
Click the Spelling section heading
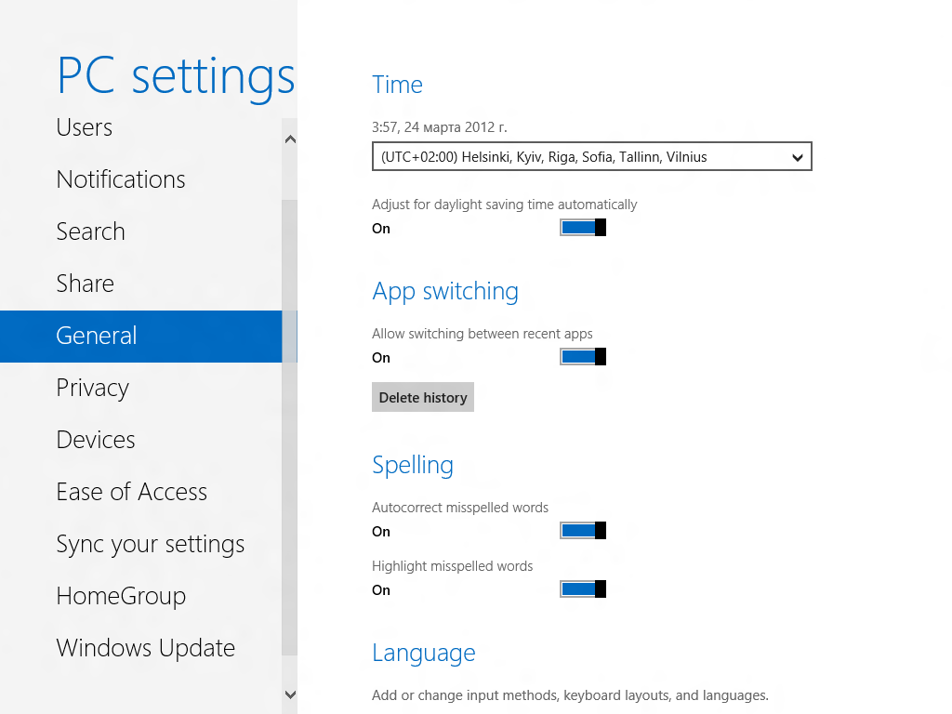tap(413, 466)
